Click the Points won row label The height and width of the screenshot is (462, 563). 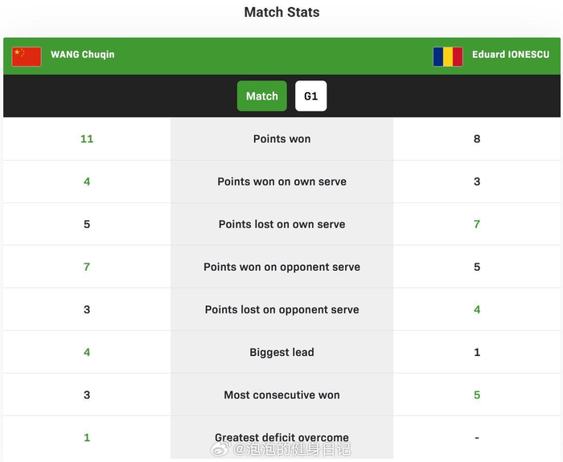[x=281, y=139]
